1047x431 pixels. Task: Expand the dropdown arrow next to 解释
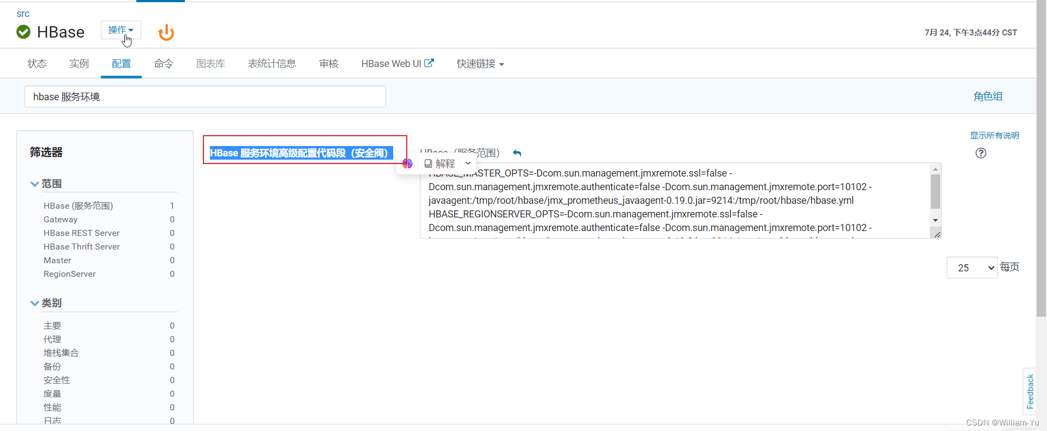tap(468, 163)
